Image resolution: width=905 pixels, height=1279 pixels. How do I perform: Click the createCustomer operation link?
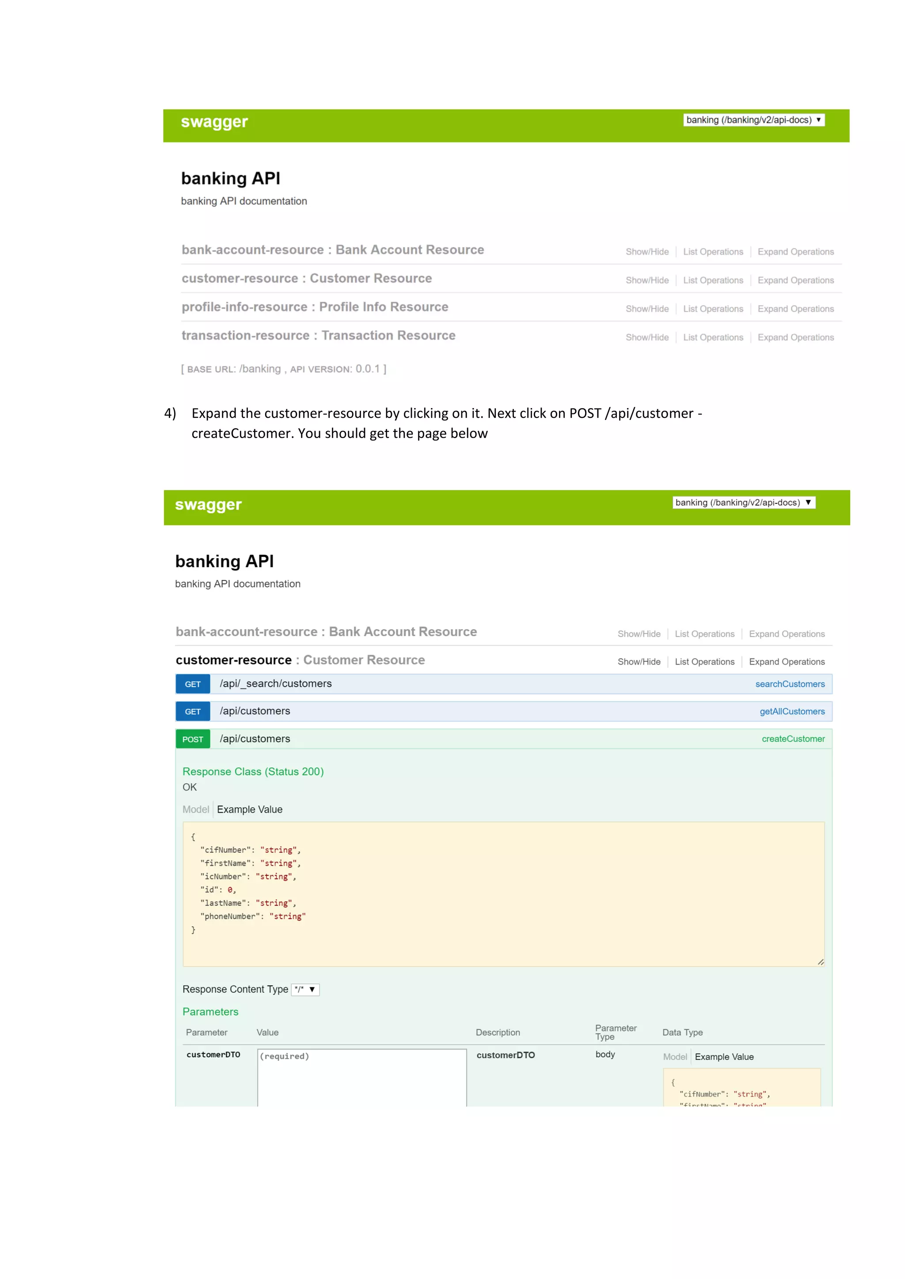click(x=793, y=739)
